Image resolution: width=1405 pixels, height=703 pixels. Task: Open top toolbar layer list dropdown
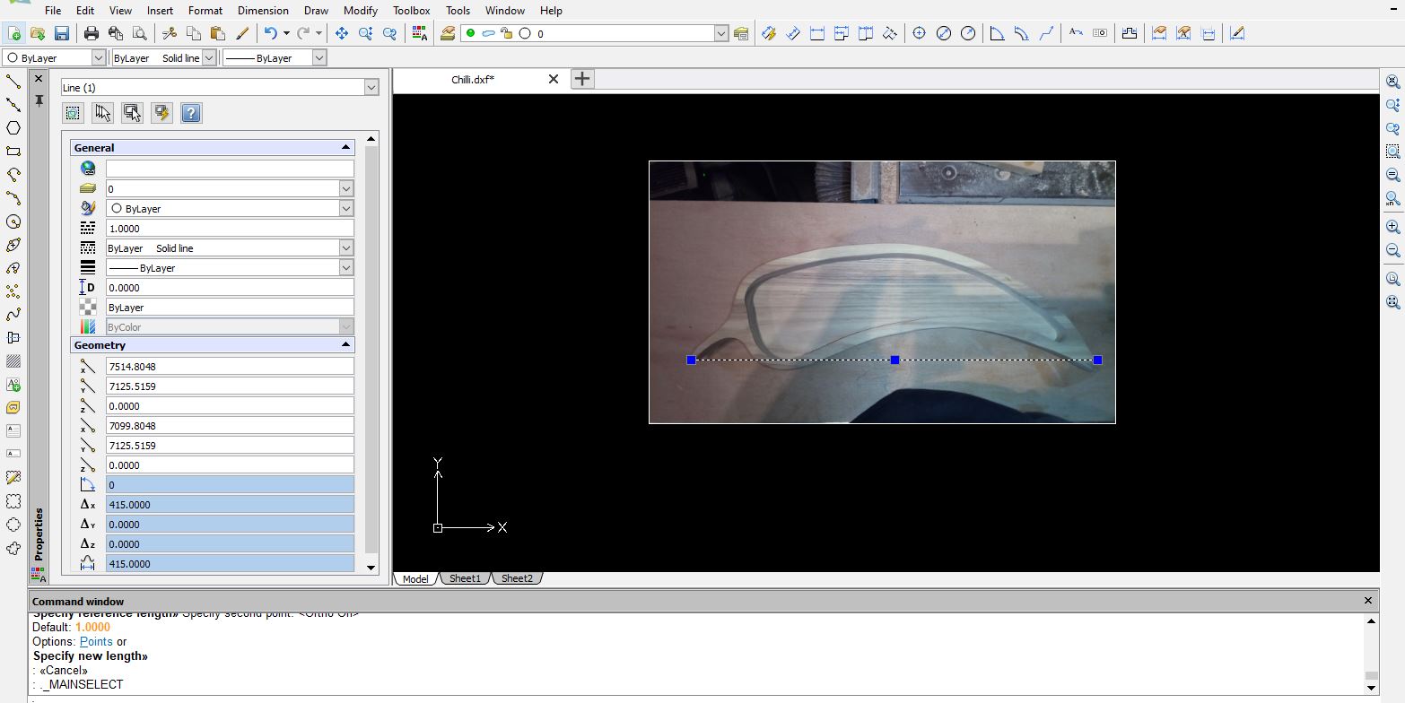point(721,33)
